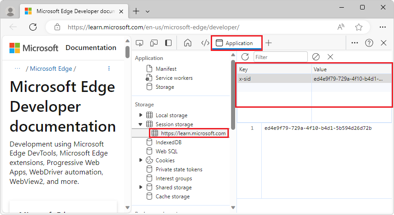
Task: Expand the Cookies node
Action: click(x=141, y=160)
